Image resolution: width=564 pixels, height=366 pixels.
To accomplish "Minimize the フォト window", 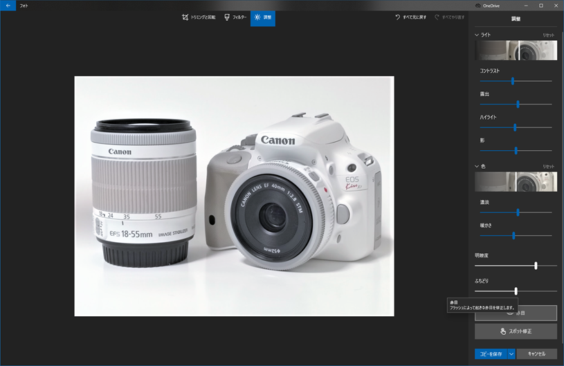I will (526, 6).
